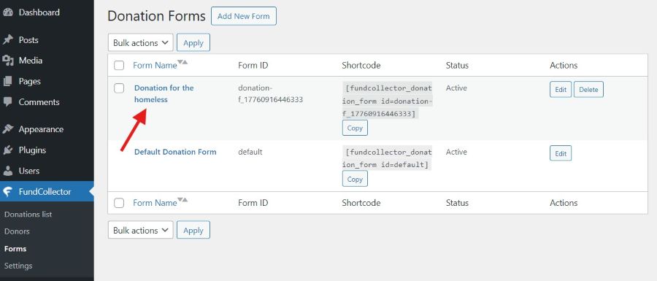Click the Pages icon in sidebar
The height and width of the screenshot is (281, 657).
7,81
